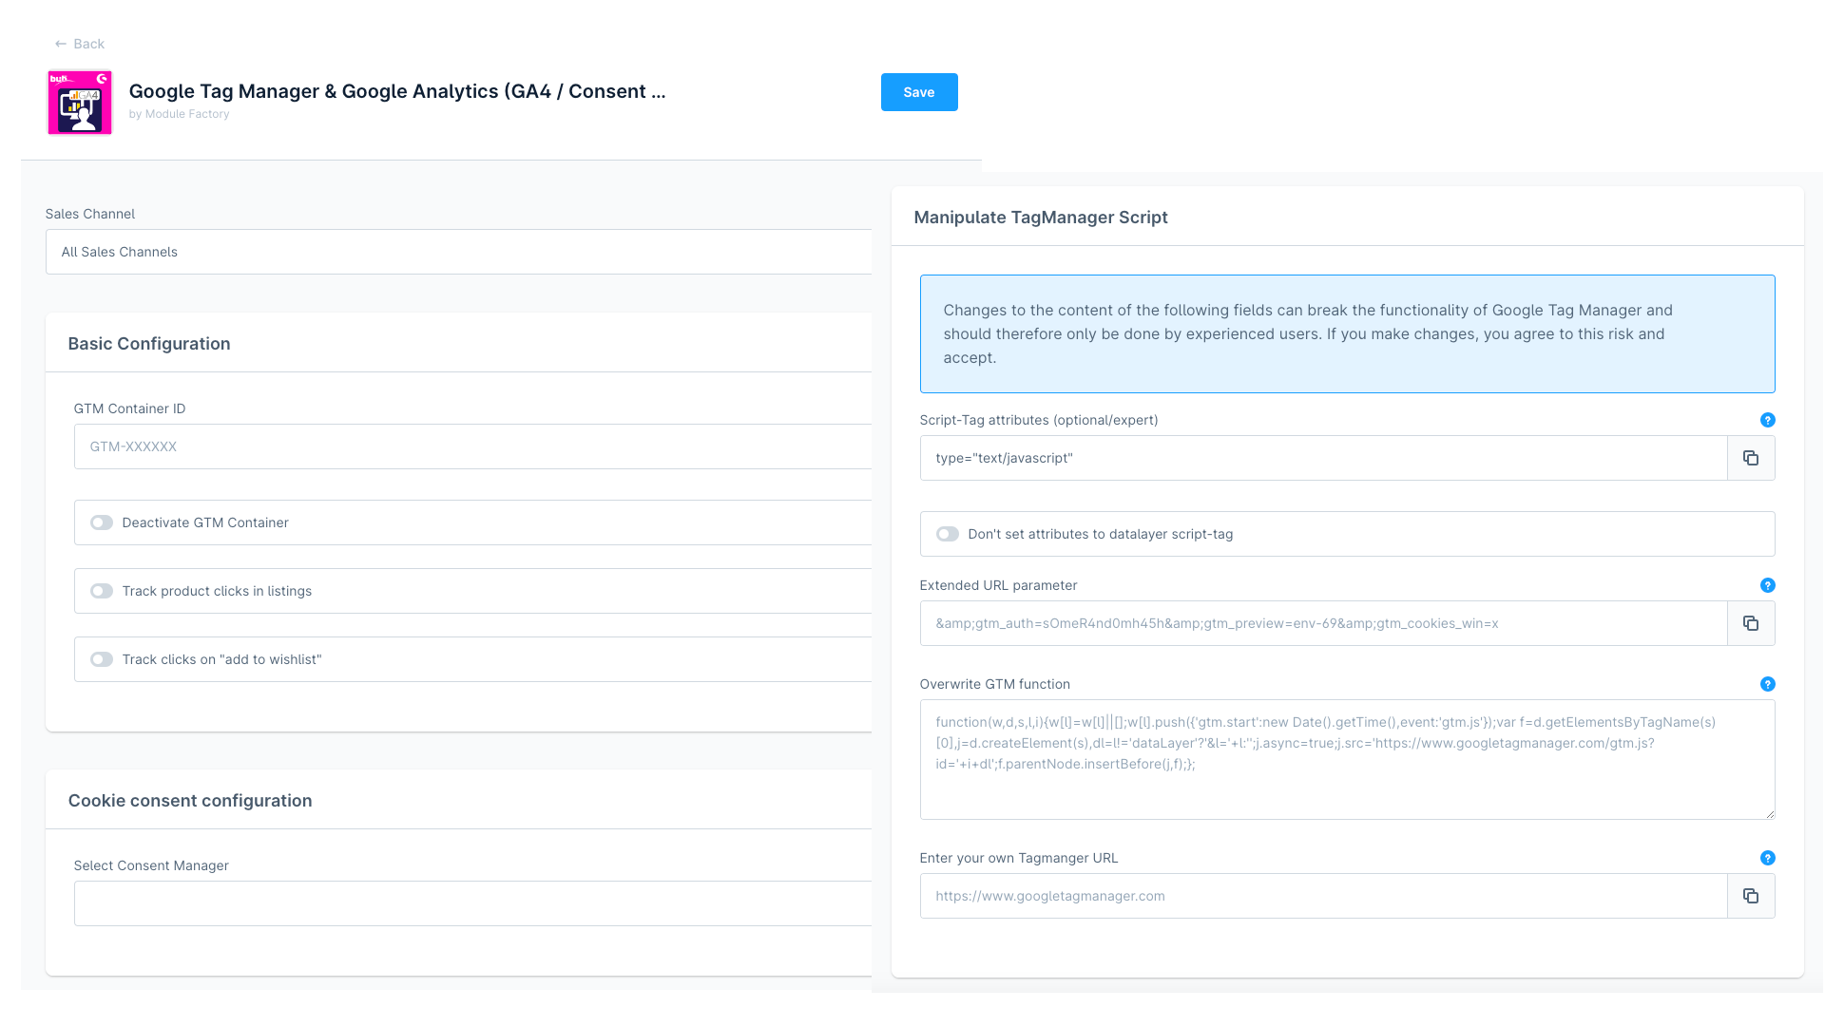Copy the Script-Tag attributes value
1825x1026 pixels.
pyautogui.click(x=1750, y=457)
